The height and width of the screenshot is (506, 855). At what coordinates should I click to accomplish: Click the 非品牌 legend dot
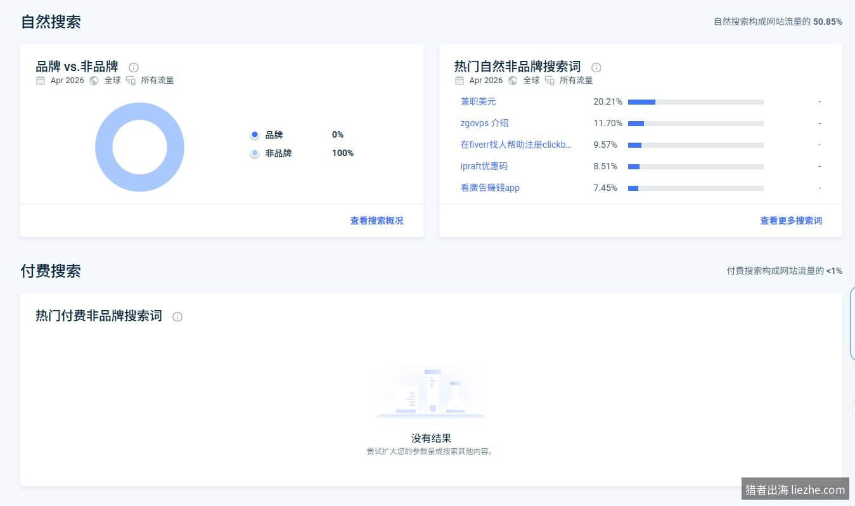point(255,153)
